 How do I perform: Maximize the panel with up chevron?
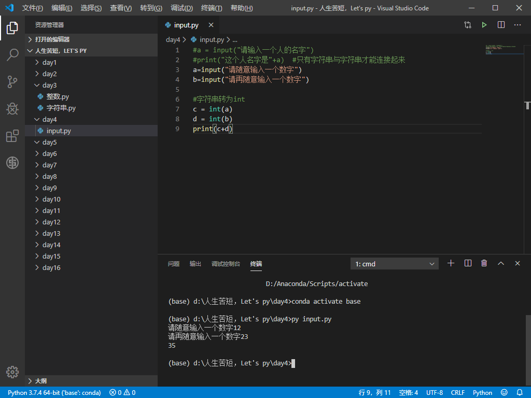coord(501,263)
